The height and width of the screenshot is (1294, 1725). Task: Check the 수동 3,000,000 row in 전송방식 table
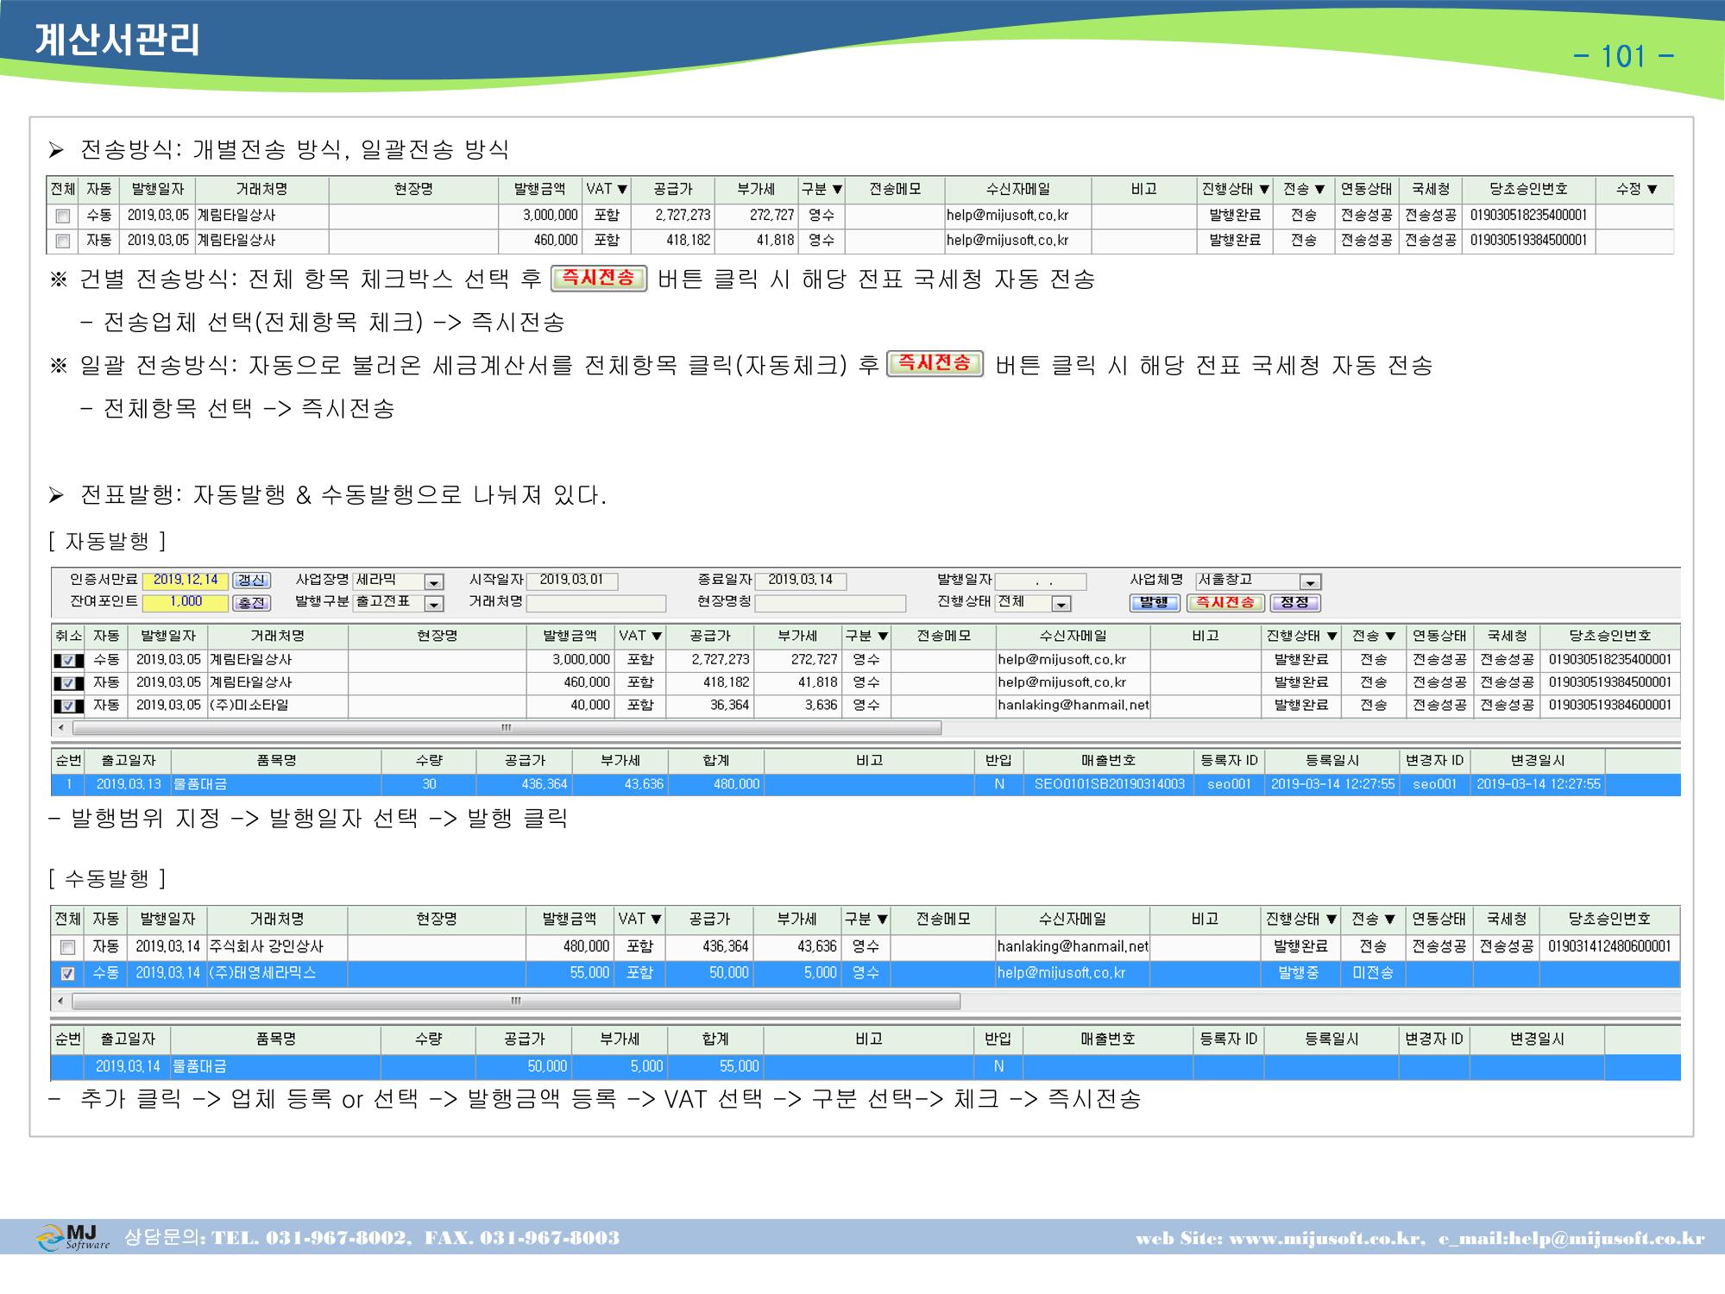coord(62,216)
